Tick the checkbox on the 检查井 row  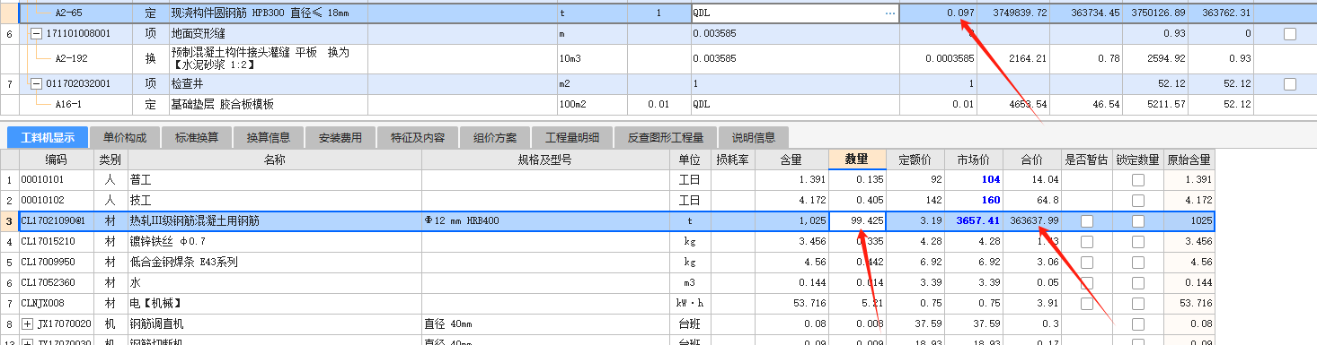click(x=1290, y=84)
